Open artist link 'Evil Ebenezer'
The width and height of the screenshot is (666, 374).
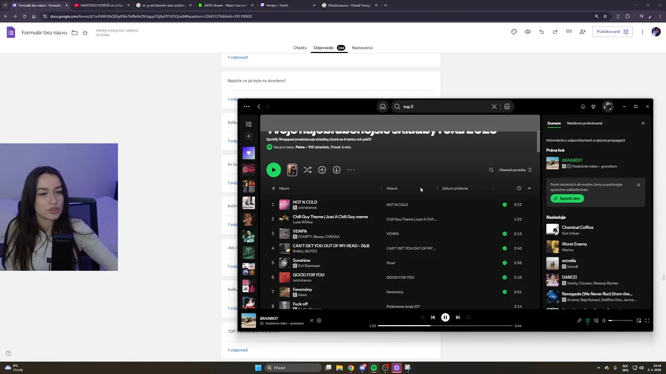[x=309, y=266]
